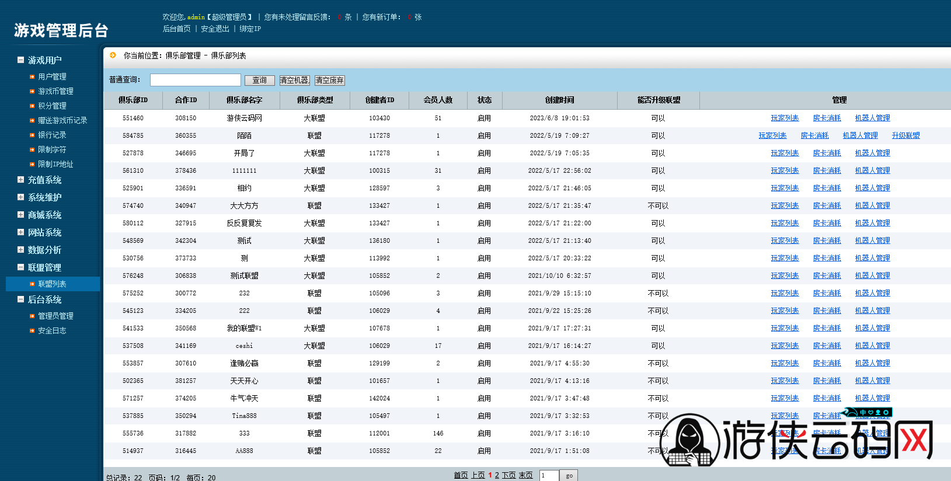Open 房卡消耗 for club 232

[827, 293]
